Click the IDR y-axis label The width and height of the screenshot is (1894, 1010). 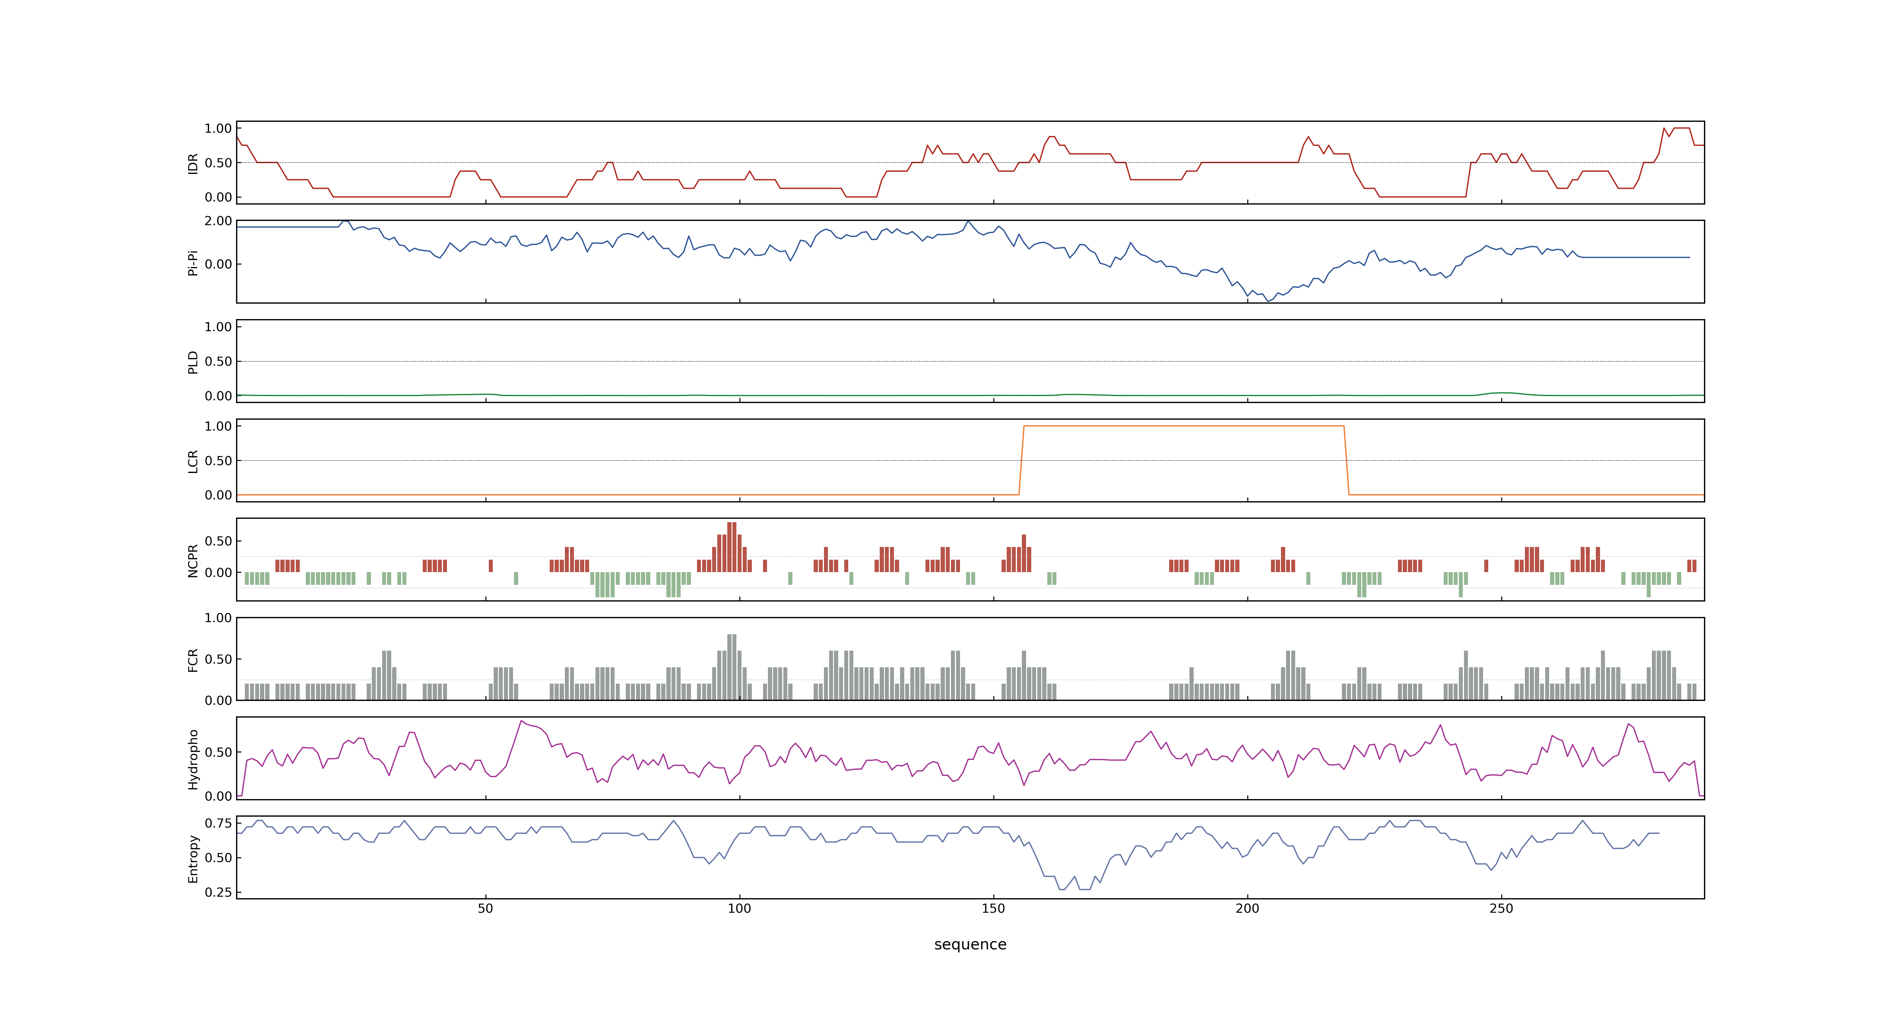coord(193,163)
